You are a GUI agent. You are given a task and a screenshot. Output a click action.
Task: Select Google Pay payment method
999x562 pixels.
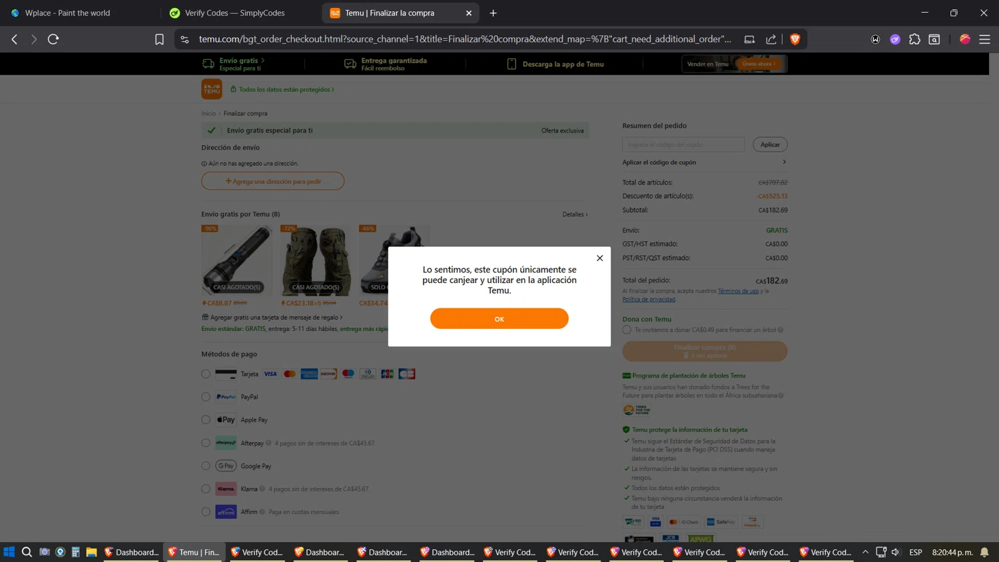tap(206, 466)
